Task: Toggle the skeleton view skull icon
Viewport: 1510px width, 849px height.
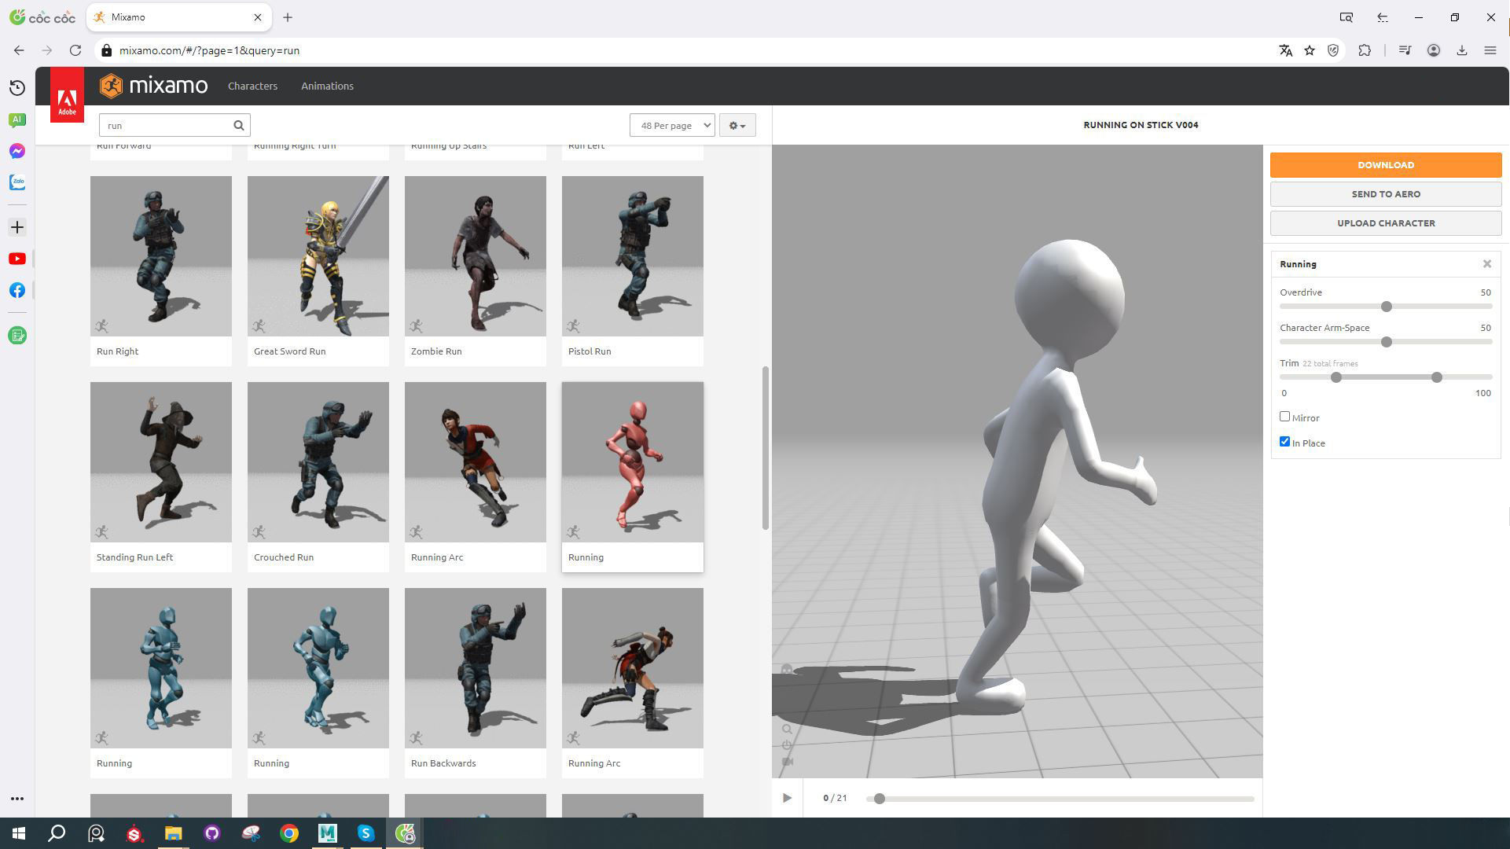Action: [787, 669]
